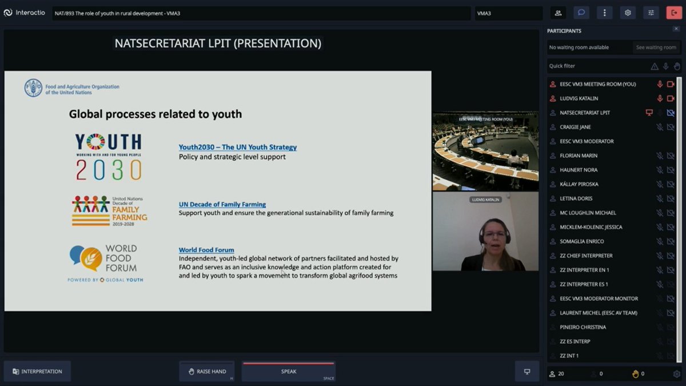Toggle Ludvig Katalin's camera icon

671,98
